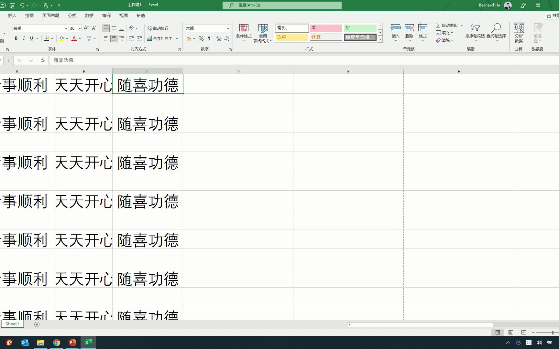
Task: Open the 填充 fill dropdown
Action: pyautogui.click(x=445, y=33)
